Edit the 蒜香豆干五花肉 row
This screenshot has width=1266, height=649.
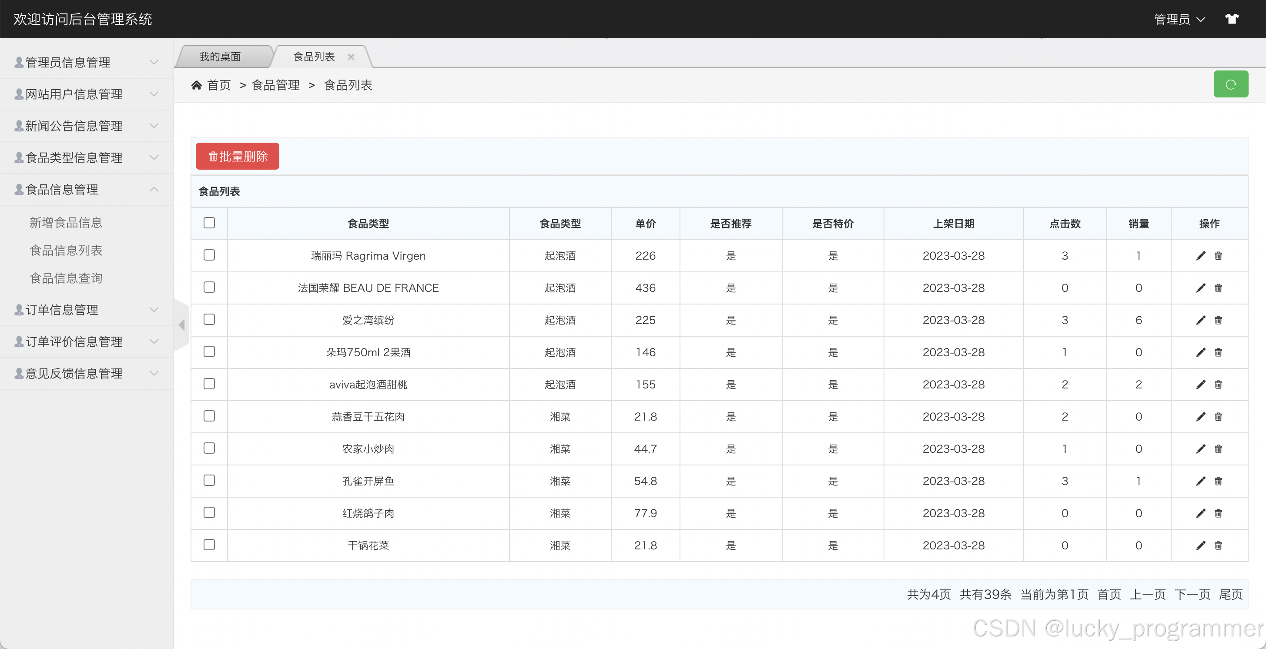(1200, 417)
